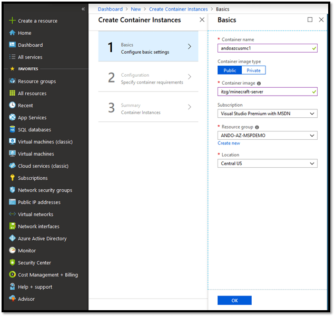Click the Help + support icon
Screen dimensions: 335x317
[12, 287]
